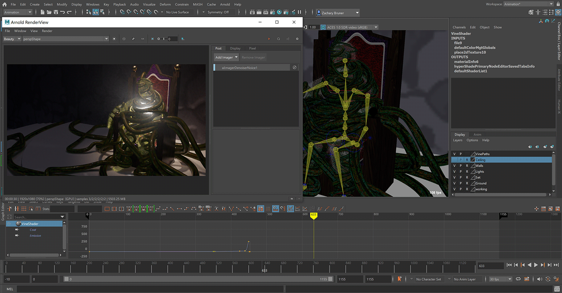Create a new empty layer icon

tap(545, 146)
